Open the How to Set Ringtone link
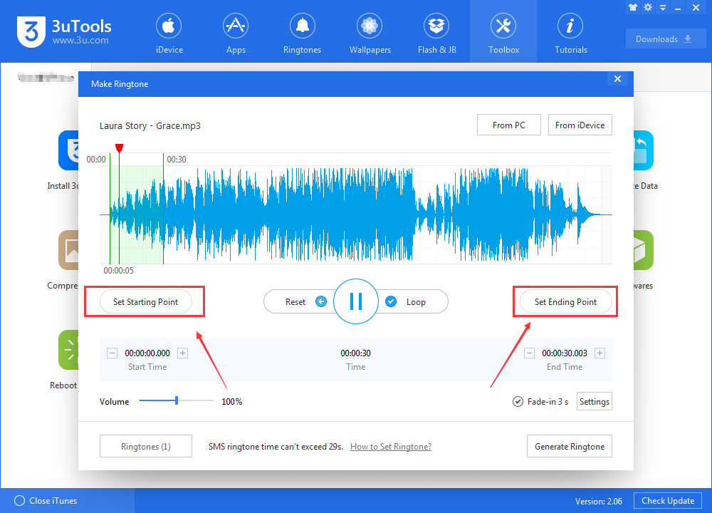 click(390, 447)
